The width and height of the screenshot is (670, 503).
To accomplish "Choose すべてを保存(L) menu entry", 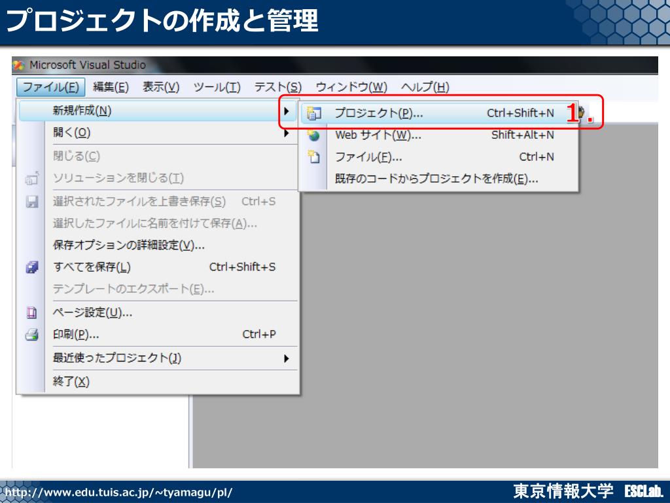I will (x=158, y=267).
